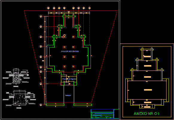Click the left green footing strip below ramp
The image size is (174, 120).
(55, 105)
